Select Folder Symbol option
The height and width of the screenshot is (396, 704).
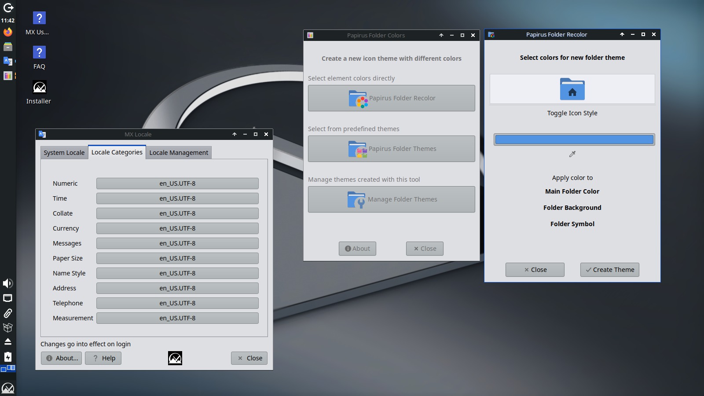coord(572,224)
